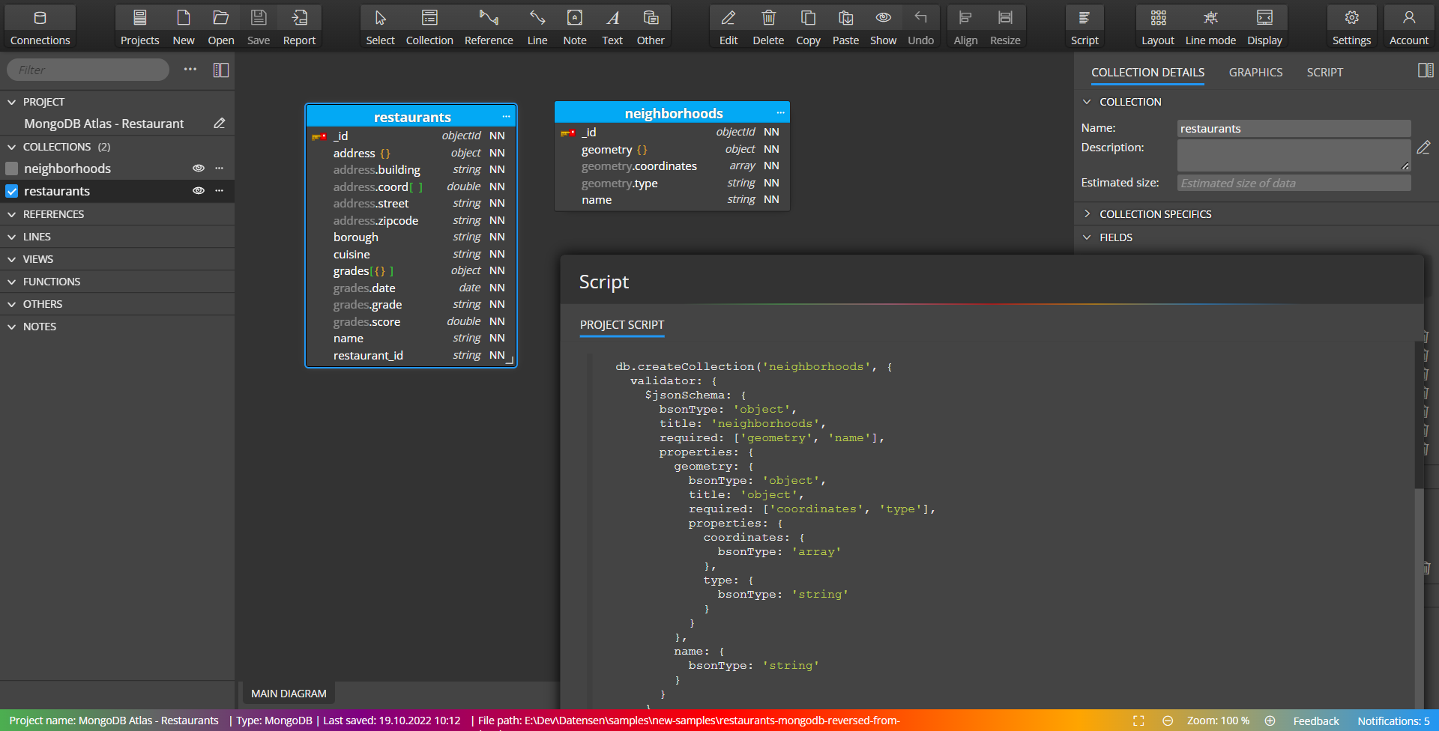Hide neighborhoods using its eye icon

199,169
